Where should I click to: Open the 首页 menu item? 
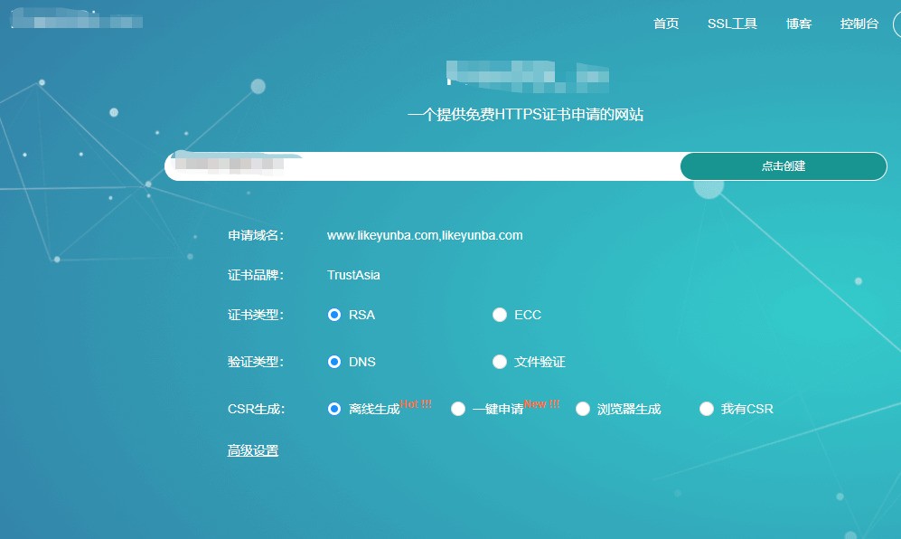pos(666,24)
